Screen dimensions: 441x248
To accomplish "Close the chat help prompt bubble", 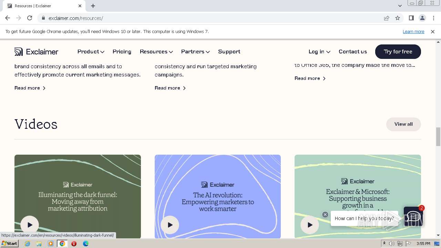I will [x=325, y=215].
